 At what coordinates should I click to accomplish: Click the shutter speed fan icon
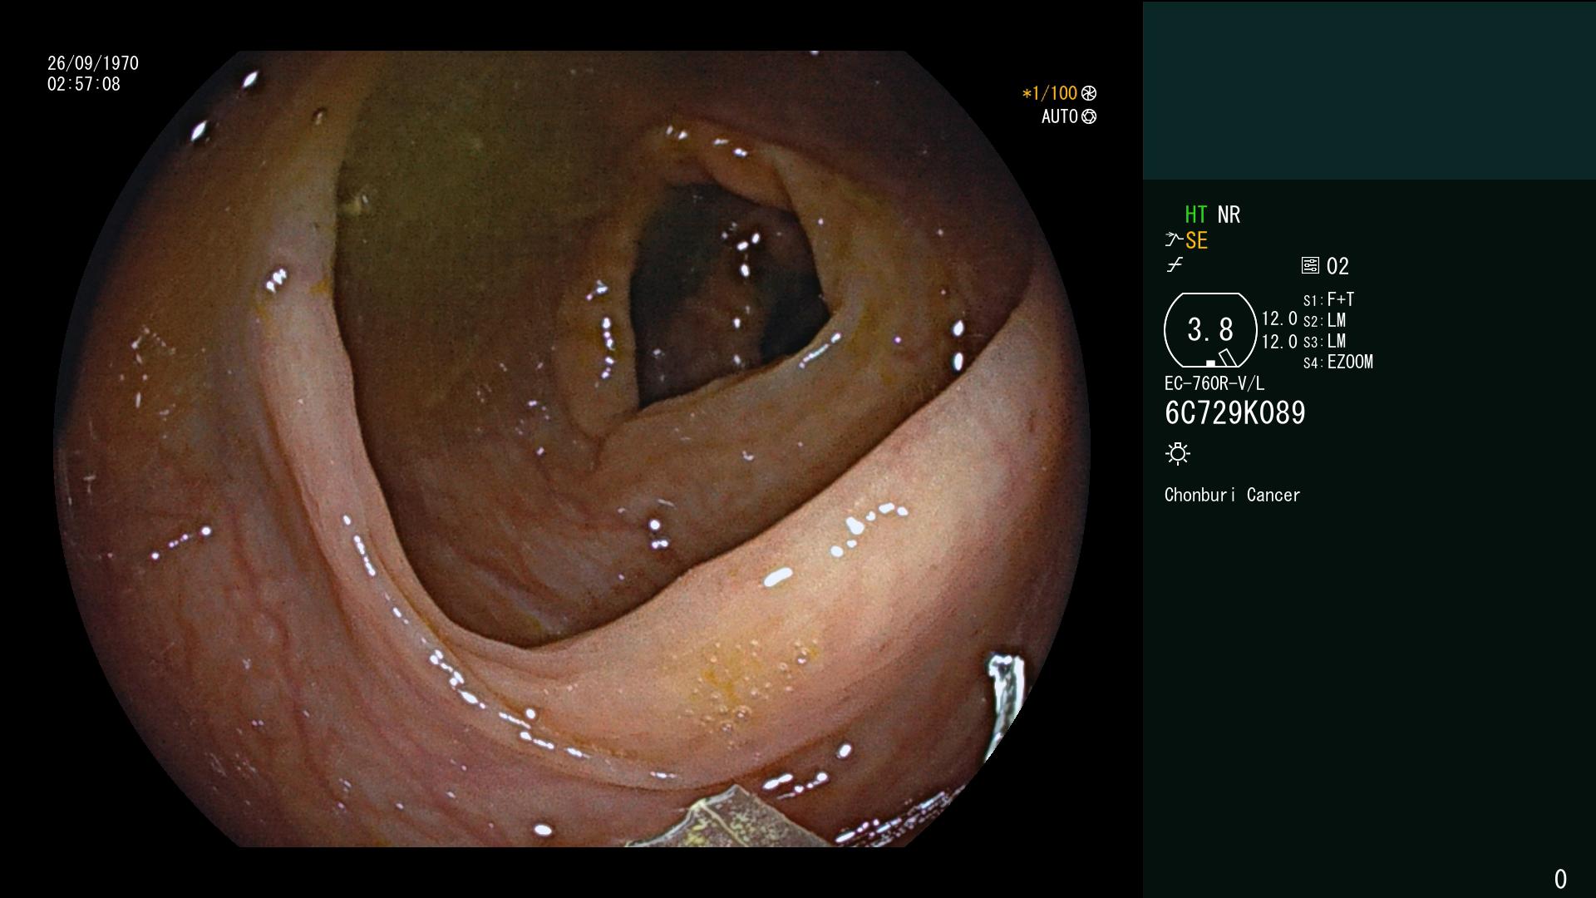pyautogui.click(x=1089, y=93)
